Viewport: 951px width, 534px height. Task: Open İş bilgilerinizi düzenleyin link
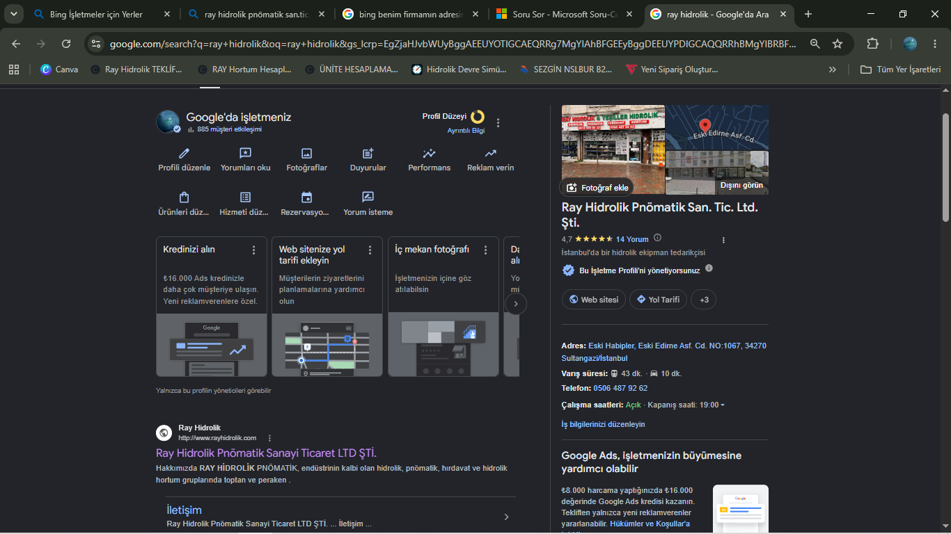604,424
